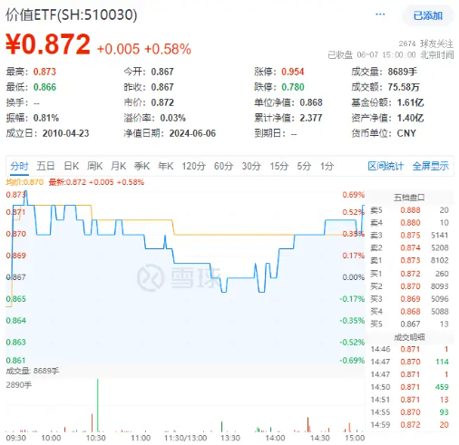459x445 pixels.
Task: Click the 最高 value 0.873
Action: tap(44, 72)
